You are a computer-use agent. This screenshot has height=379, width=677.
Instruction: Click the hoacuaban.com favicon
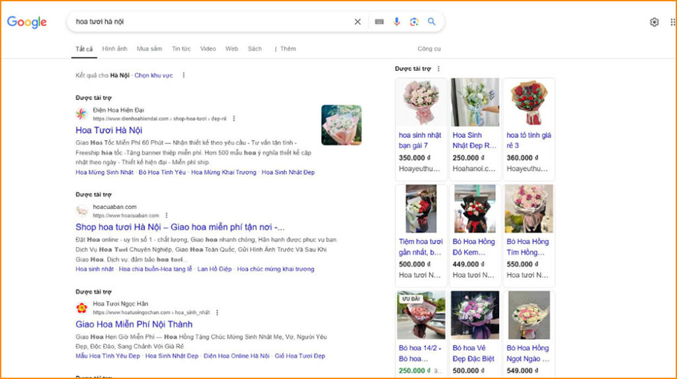[x=81, y=211]
